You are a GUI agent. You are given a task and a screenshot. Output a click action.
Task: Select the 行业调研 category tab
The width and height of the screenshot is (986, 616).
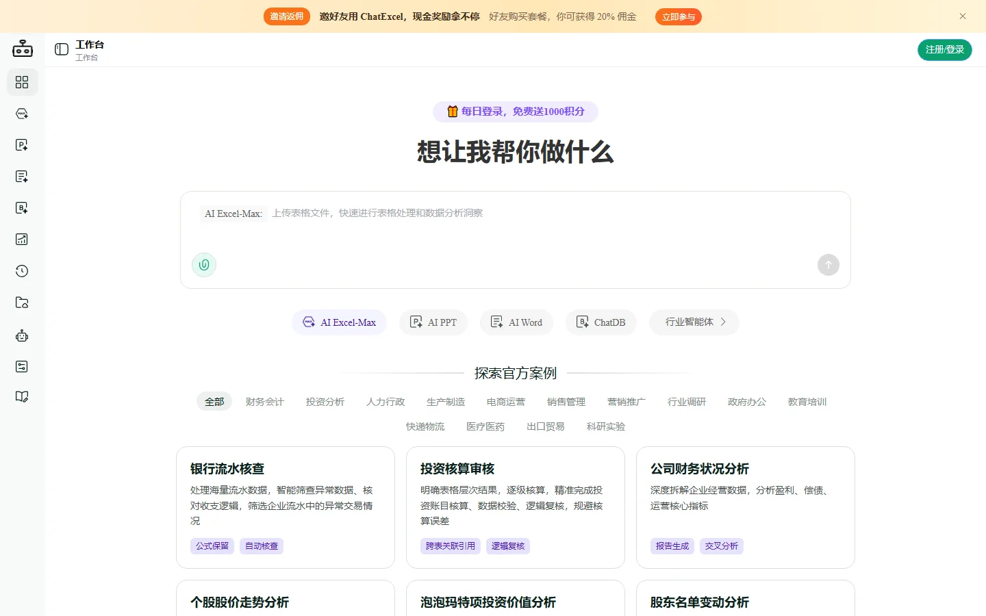(687, 402)
